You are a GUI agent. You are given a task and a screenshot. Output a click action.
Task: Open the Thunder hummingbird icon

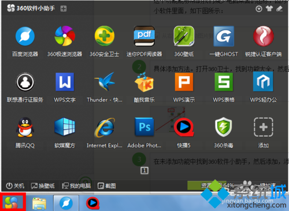click(105, 82)
